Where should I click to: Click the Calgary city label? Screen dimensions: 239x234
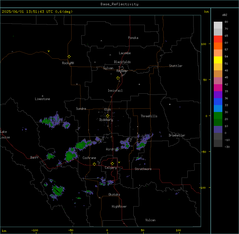pyautogui.click(x=111, y=168)
